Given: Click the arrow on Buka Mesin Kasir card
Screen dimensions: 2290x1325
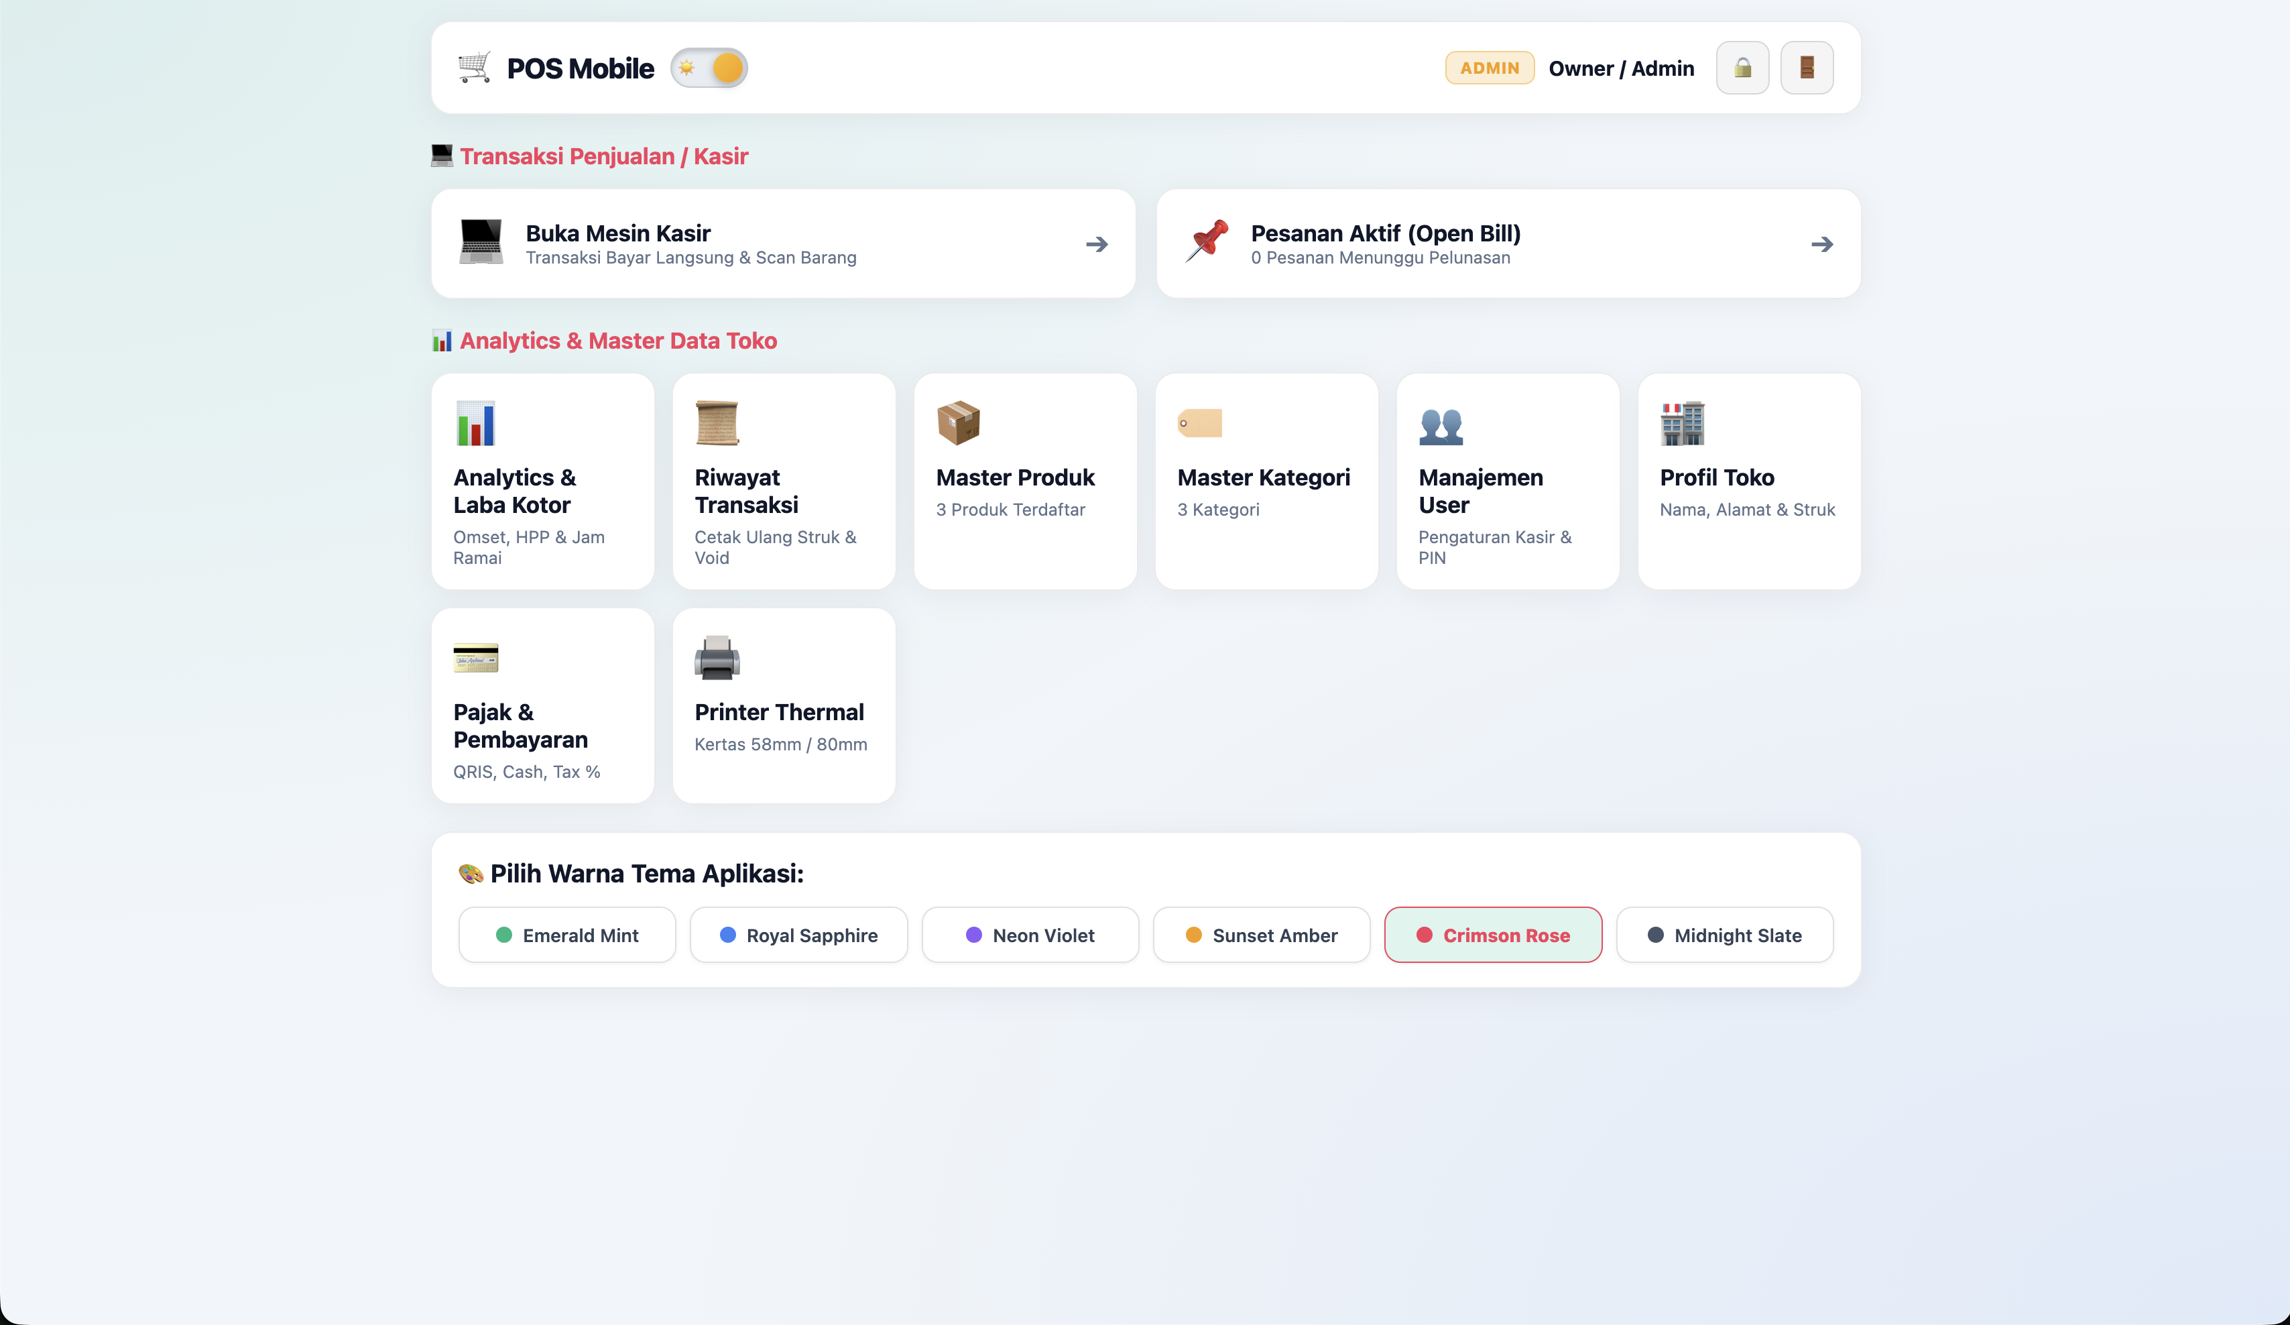Looking at the screenshot, I should (1097, 245).
